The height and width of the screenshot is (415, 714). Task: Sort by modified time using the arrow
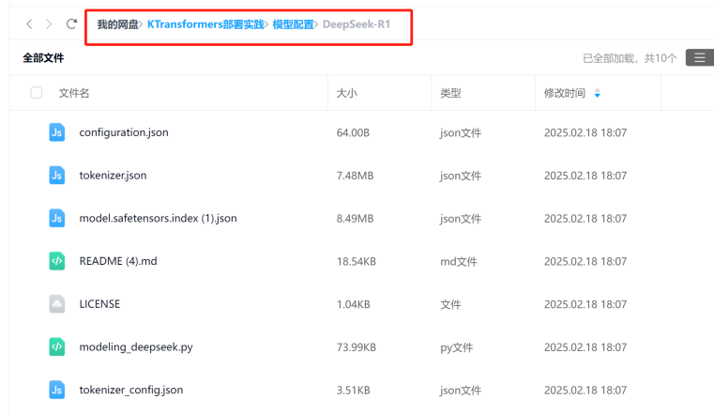[597, 93]
